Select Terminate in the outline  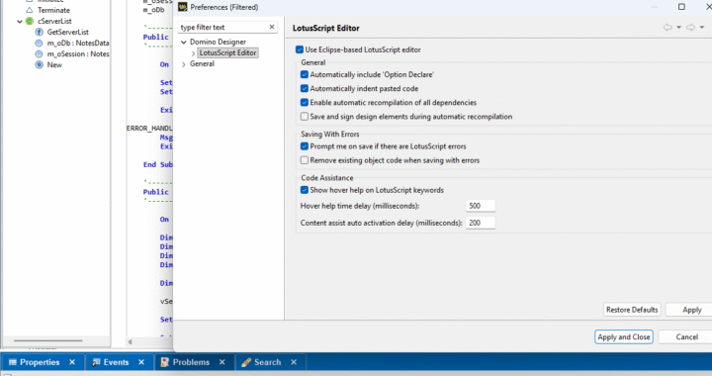(53, 10)
